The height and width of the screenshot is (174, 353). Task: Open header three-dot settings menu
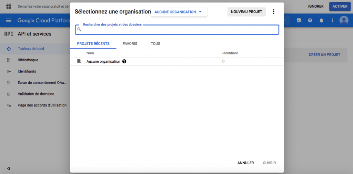point(332,21)
